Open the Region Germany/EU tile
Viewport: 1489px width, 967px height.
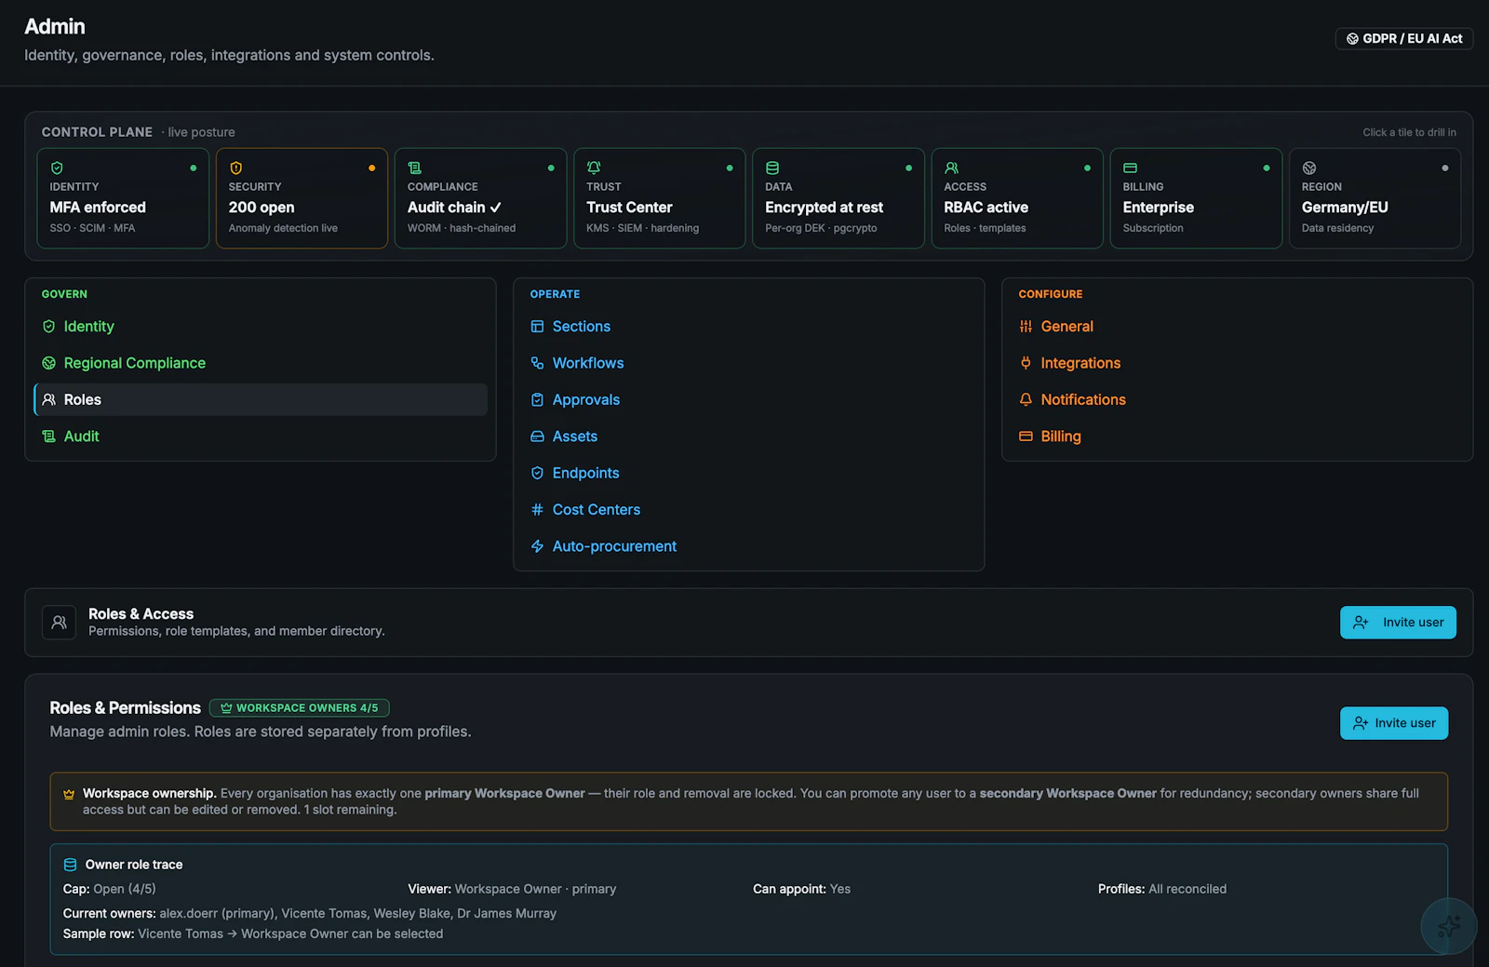1375,198
